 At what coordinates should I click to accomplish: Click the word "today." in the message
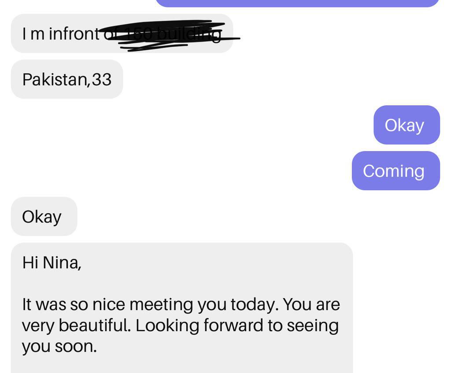[x=254, y=304]
